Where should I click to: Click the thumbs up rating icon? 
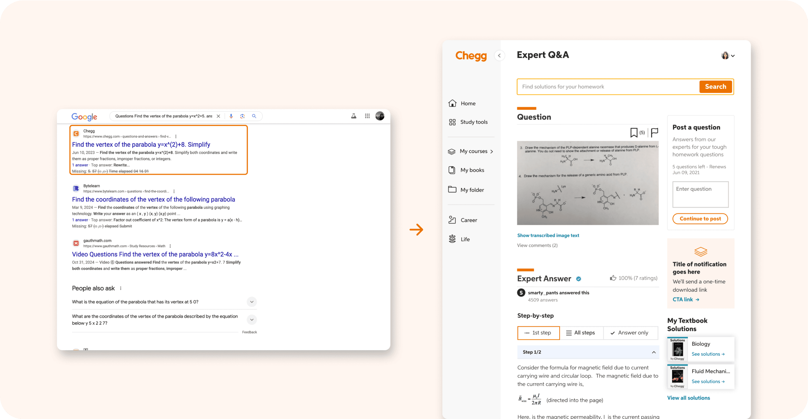[x=613, y=278]
